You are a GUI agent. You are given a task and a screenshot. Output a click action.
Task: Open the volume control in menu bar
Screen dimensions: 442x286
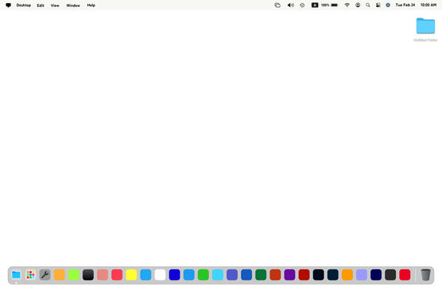pyautogui.click(x=290, y=5)
